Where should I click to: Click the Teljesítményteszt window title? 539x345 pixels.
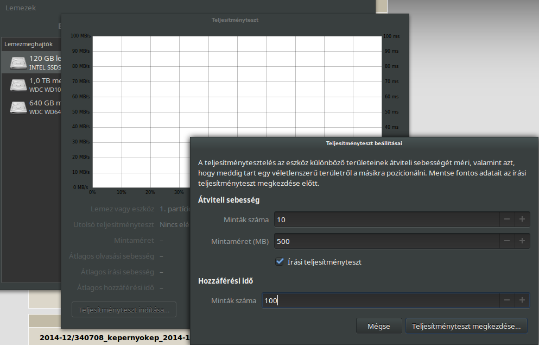click(x=235, y=20)
